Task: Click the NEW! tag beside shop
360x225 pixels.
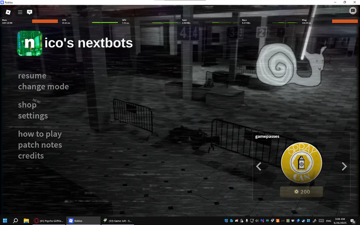Action: point(36,101)
